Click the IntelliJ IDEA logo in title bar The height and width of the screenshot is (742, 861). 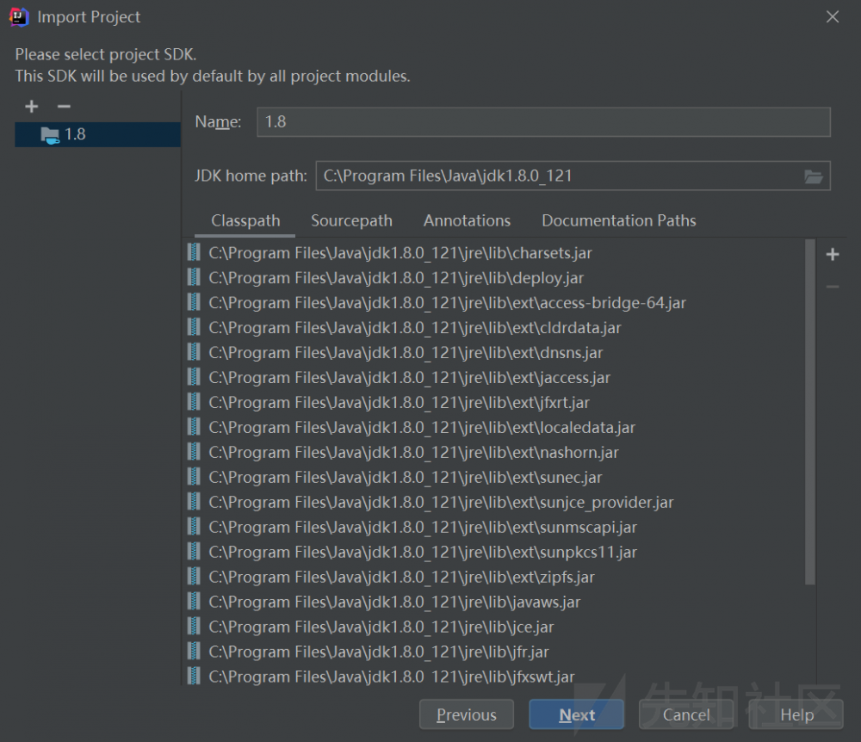[19, 17]
